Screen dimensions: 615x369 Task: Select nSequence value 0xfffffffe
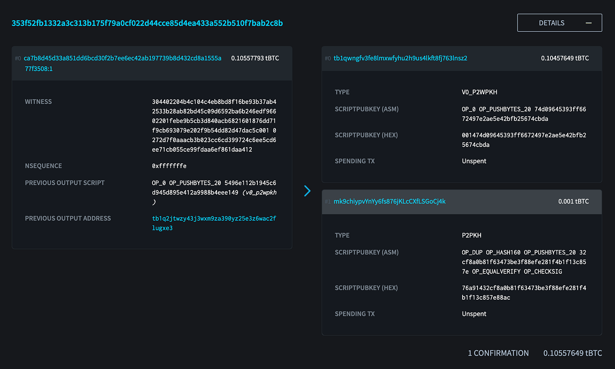coord(169,166)
